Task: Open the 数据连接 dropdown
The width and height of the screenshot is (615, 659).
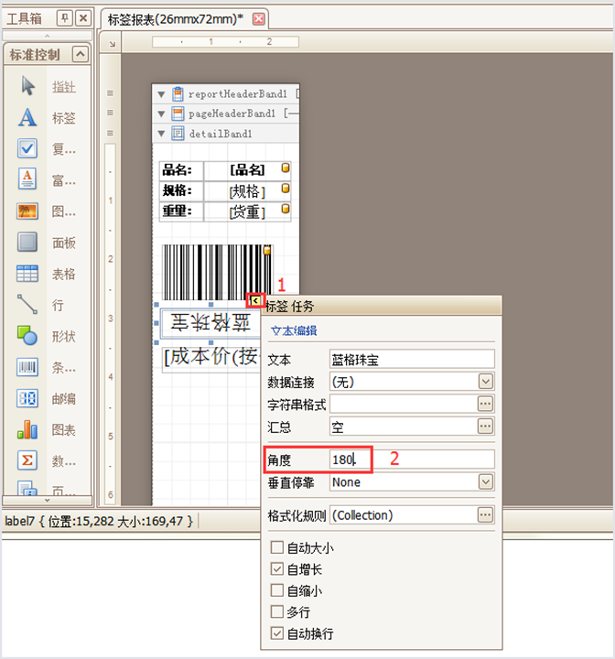Action: 485,382
